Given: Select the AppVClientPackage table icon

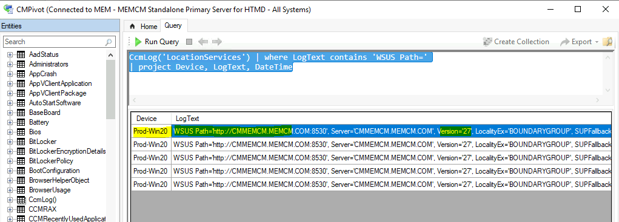Looking at the screenshot, I should 21,93.
